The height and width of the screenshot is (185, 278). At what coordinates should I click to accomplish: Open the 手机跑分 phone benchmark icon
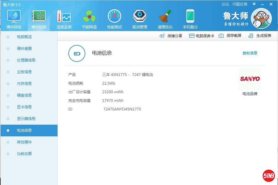[x=190, y=16]
